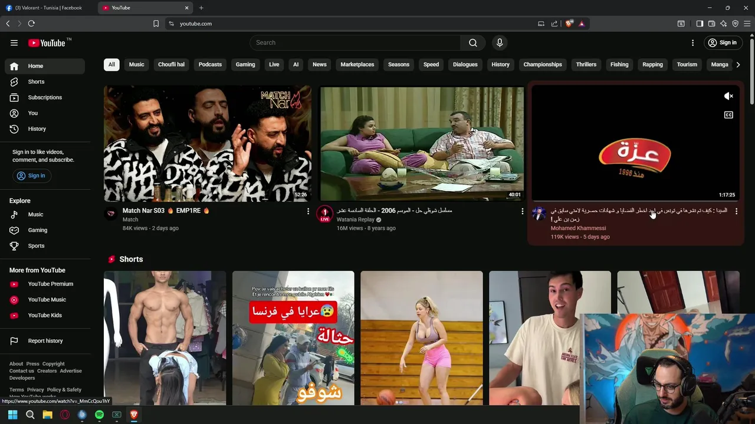
Task: Open the Watania Replay channel link
Action: tap(356, 220)
